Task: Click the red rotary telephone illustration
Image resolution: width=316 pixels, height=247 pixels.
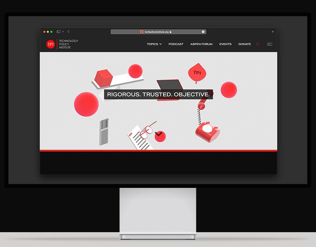Action: (207, 132)
